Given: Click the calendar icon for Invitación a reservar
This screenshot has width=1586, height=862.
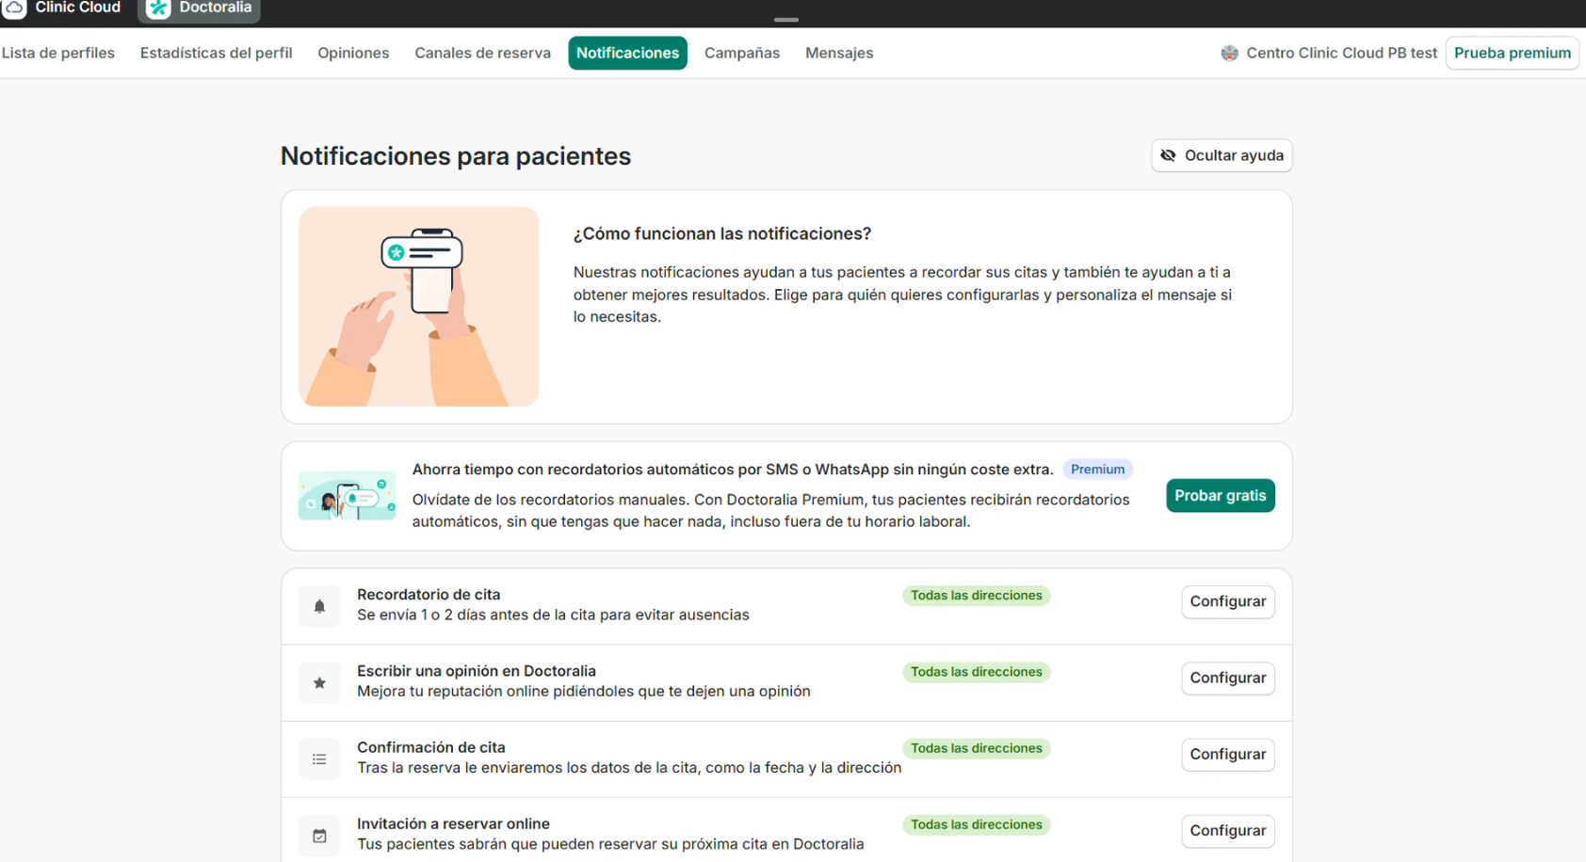Looking at the screenshot, I should pyautogui.click(x=319, y=836).
